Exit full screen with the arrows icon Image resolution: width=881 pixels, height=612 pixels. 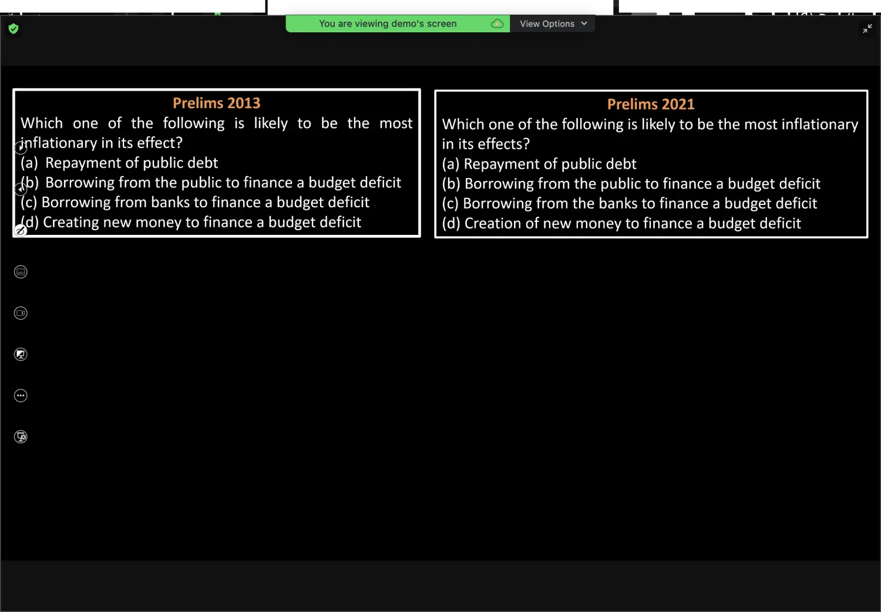pyautogui.click(x=867, y=28)
